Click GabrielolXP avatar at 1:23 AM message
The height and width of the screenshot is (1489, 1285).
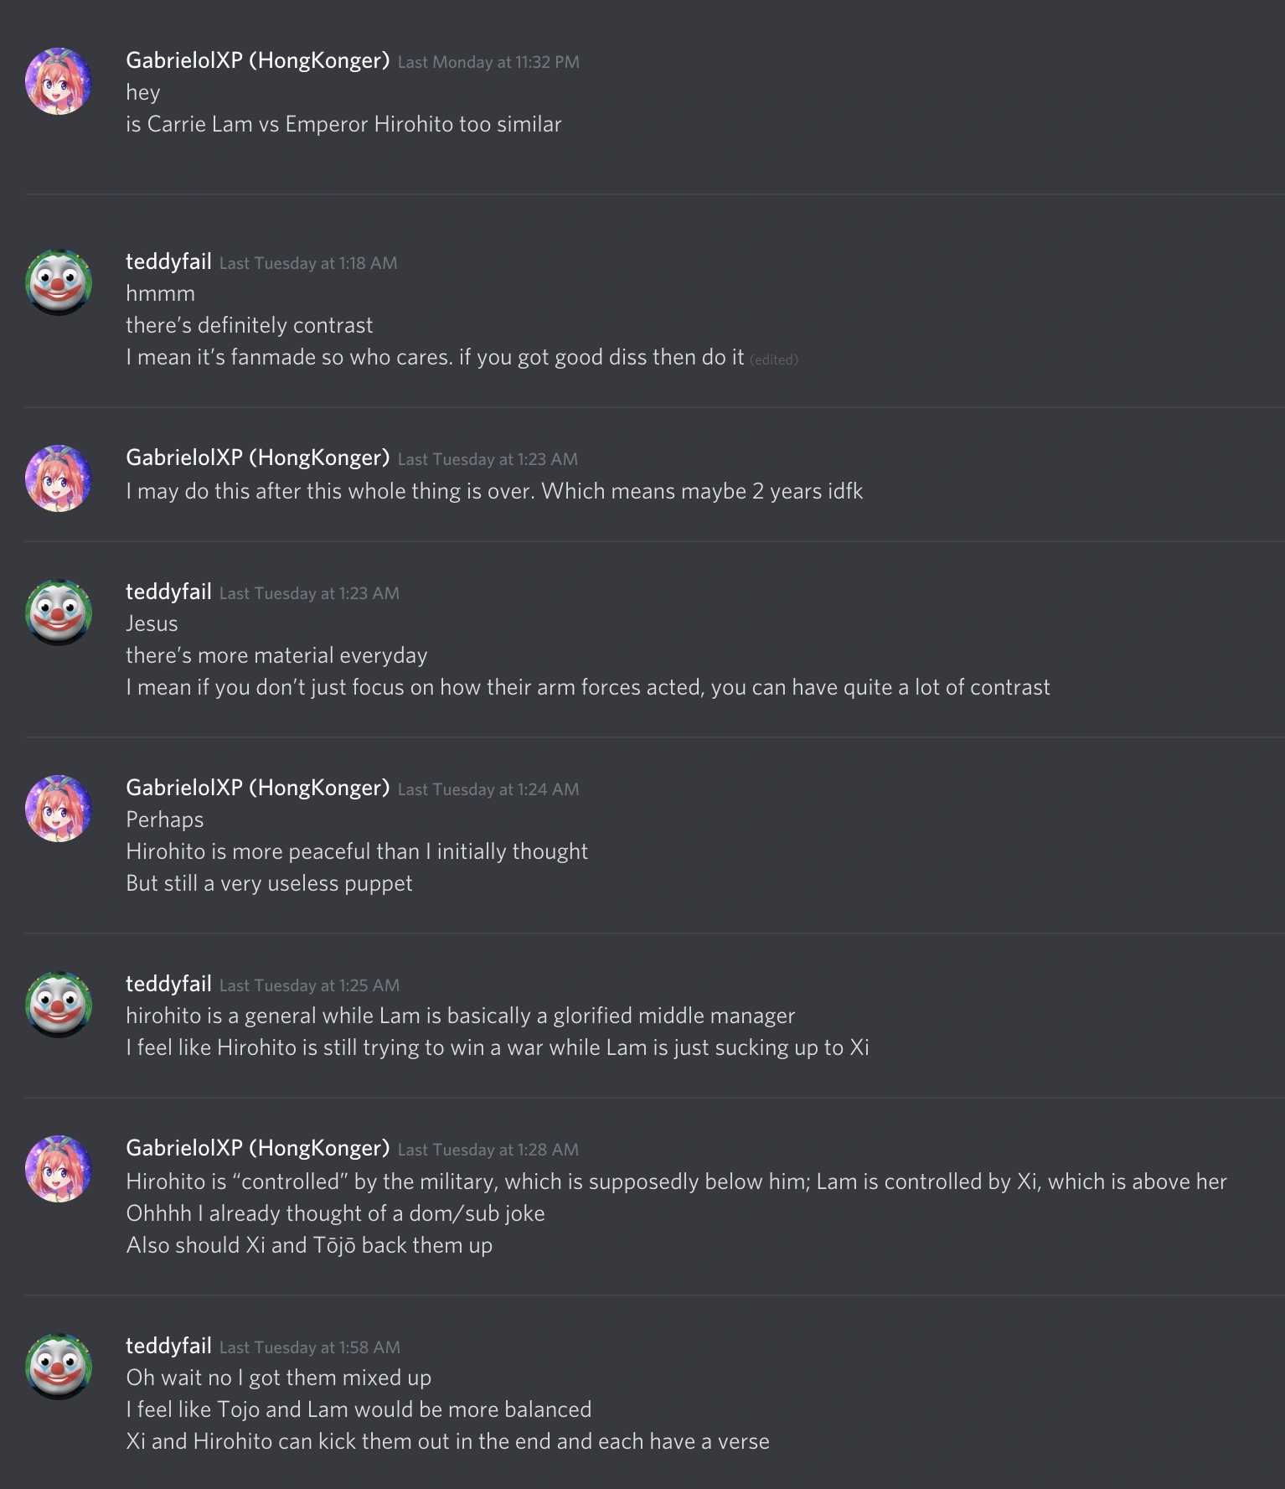tap(59, 478)
